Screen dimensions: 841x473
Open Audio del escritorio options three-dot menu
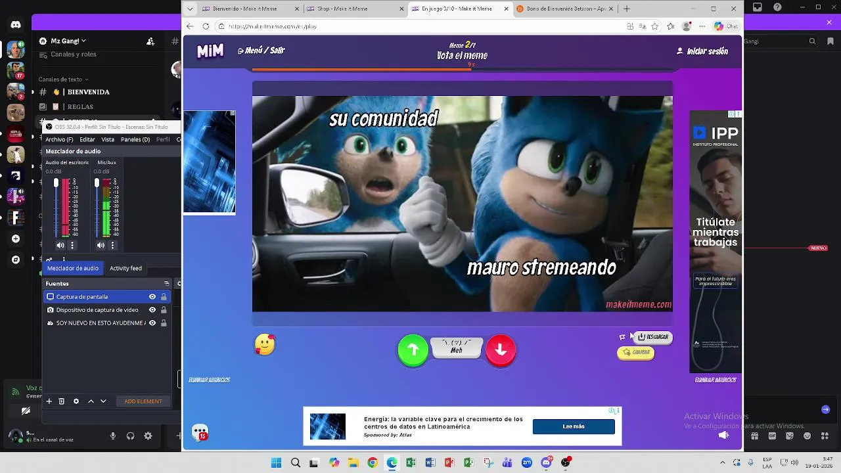pyautogui.click(x=72, y=245)
